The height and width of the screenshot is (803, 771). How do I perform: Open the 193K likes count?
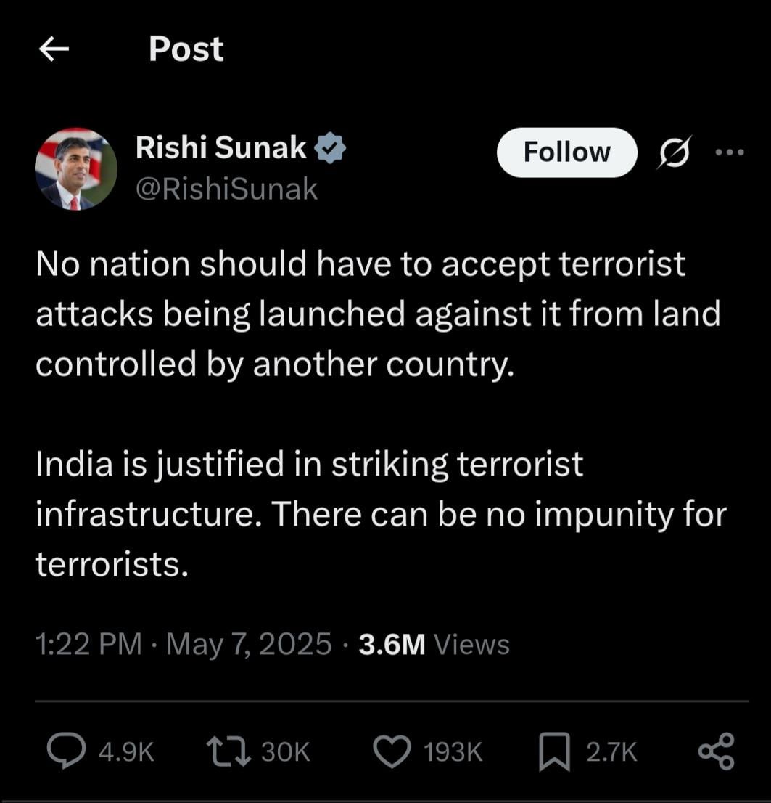point(453,752)
